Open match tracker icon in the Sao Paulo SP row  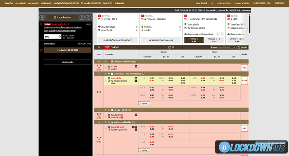[x=136, y=115]
